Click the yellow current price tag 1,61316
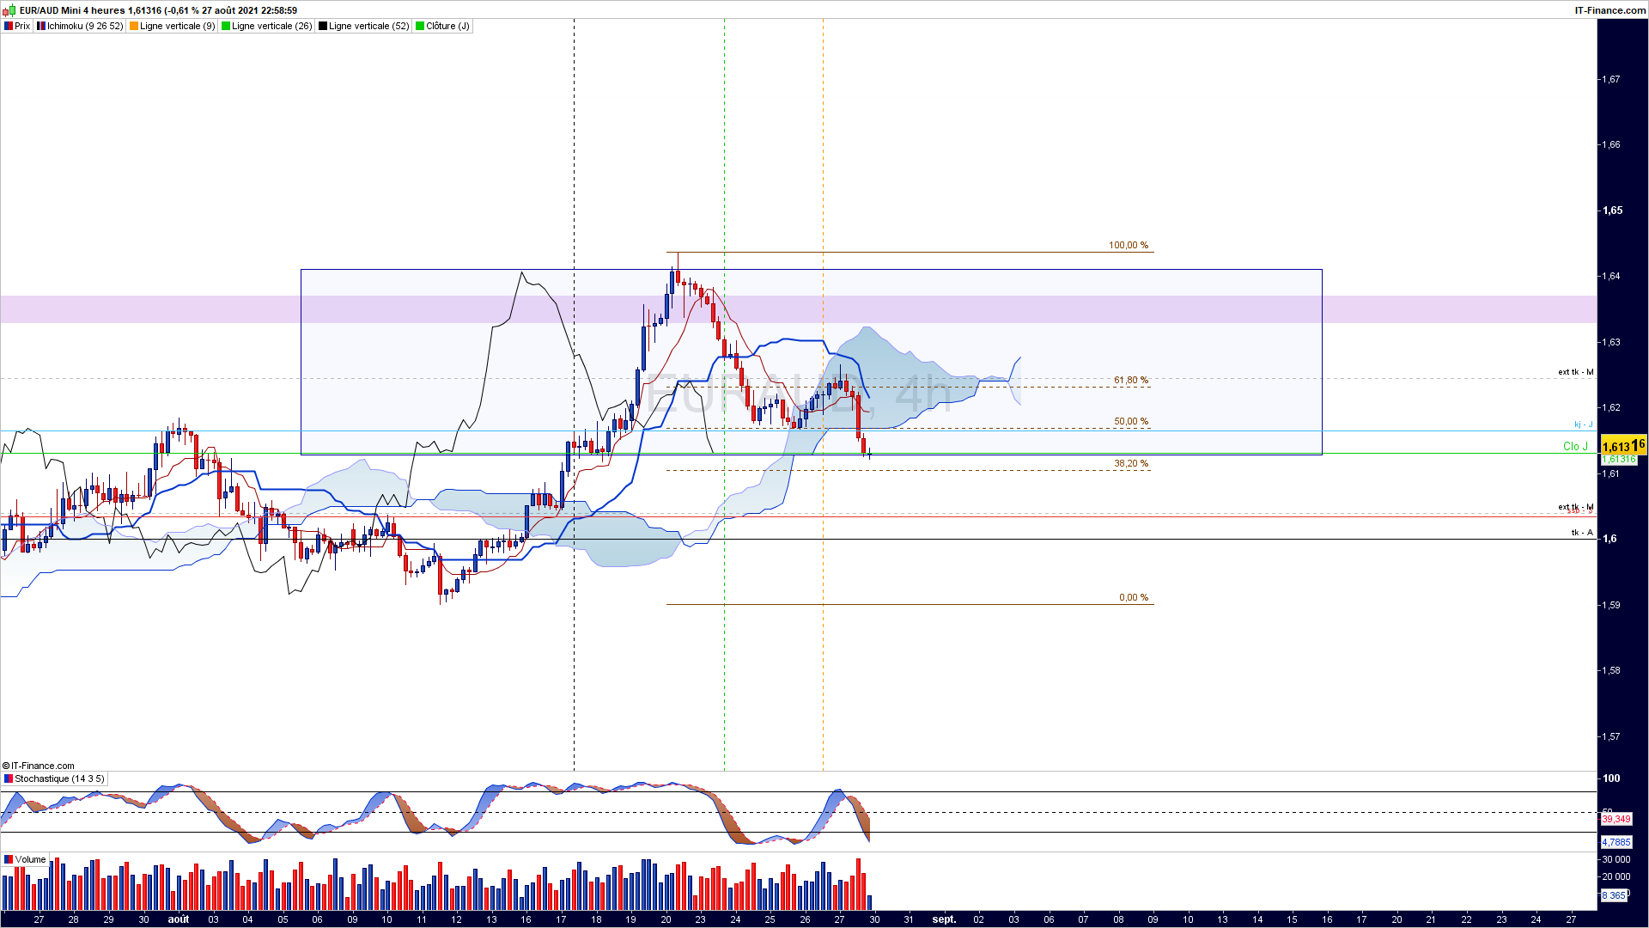This screenshot has width=1649, height=928. [x=1623, y=445]
